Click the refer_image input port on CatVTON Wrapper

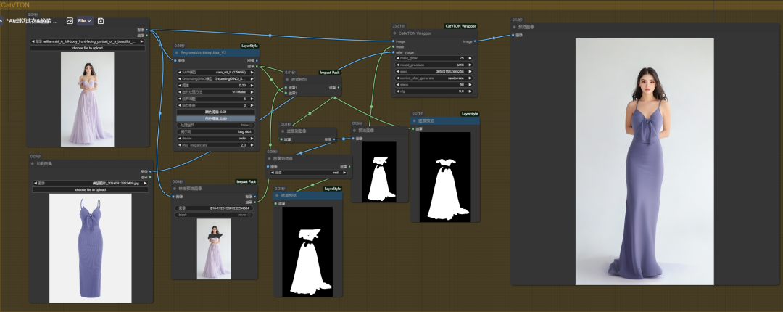392,52
